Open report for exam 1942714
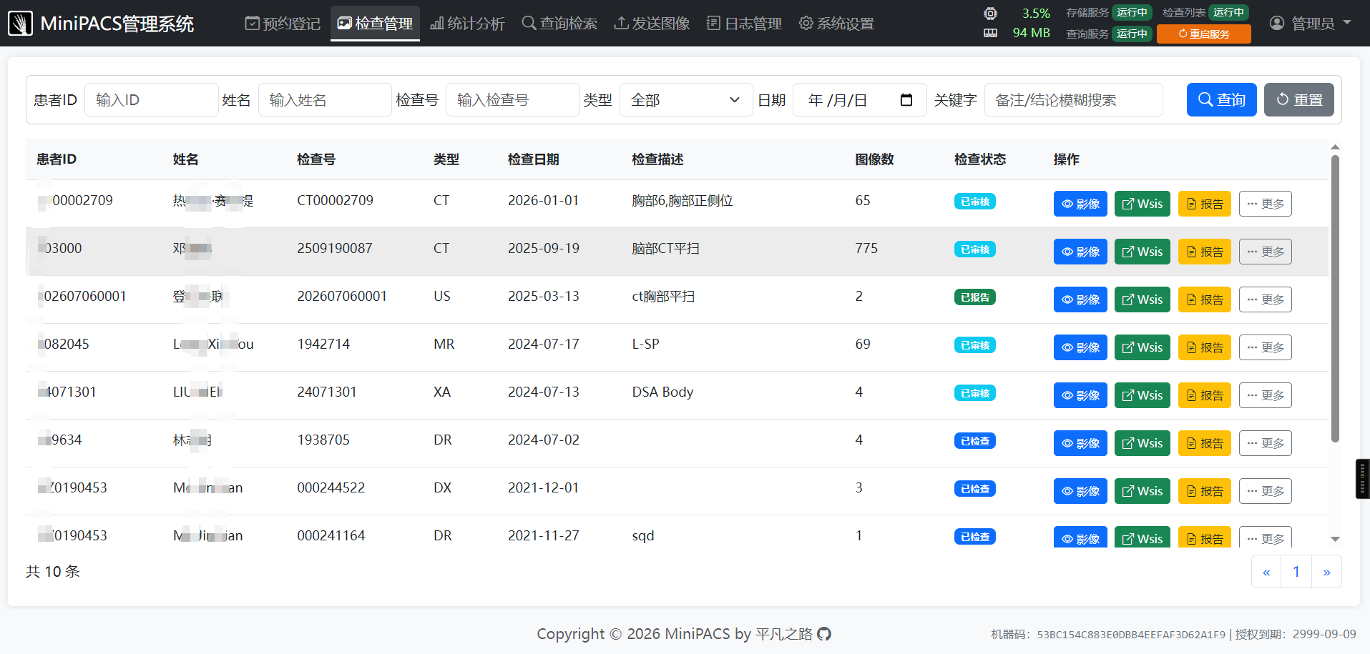Image resolution: width=1370 pixels, height=654 pixels. 1205,347
